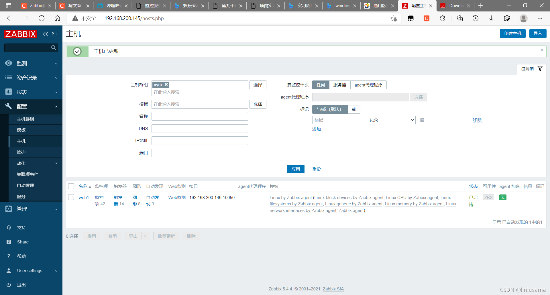Click the ZABBIX logo

(20, 34)
